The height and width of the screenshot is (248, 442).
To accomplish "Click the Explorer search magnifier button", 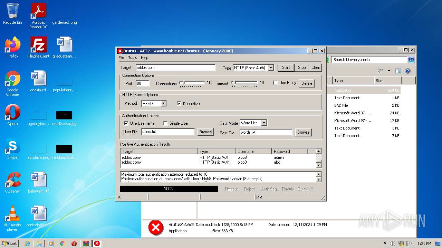I will click(x=411, y=60).
